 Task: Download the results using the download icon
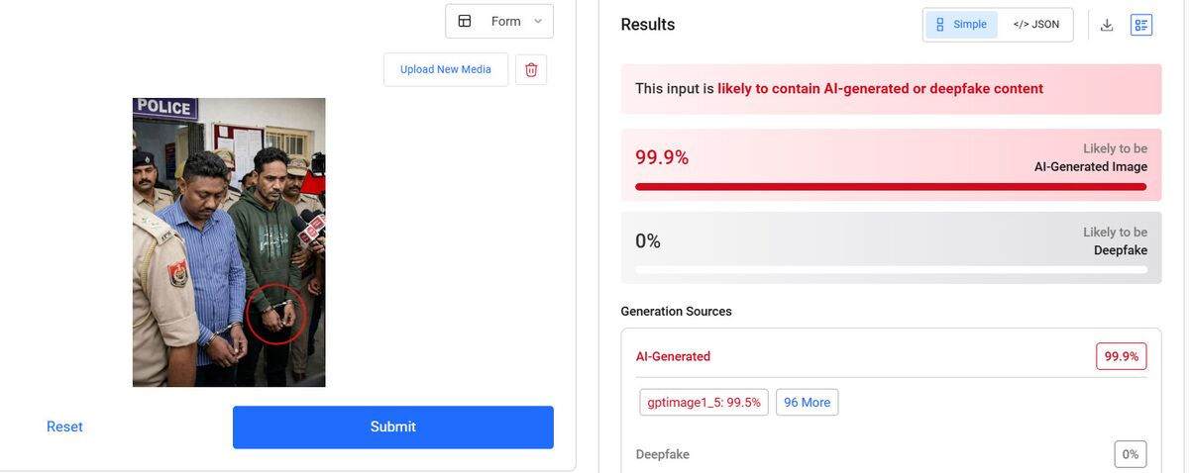coord(1107,25)
